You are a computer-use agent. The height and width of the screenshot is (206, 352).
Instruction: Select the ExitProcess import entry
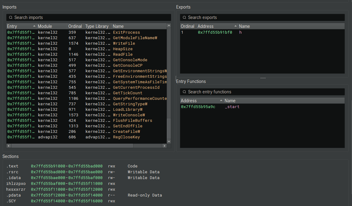(x=126, y=32)
